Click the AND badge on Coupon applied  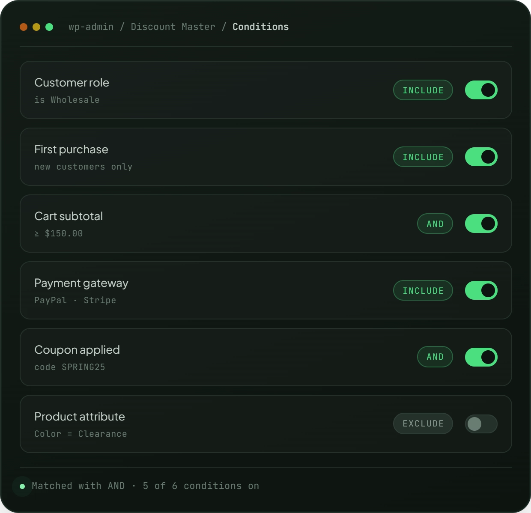click(x=435, y=357)
